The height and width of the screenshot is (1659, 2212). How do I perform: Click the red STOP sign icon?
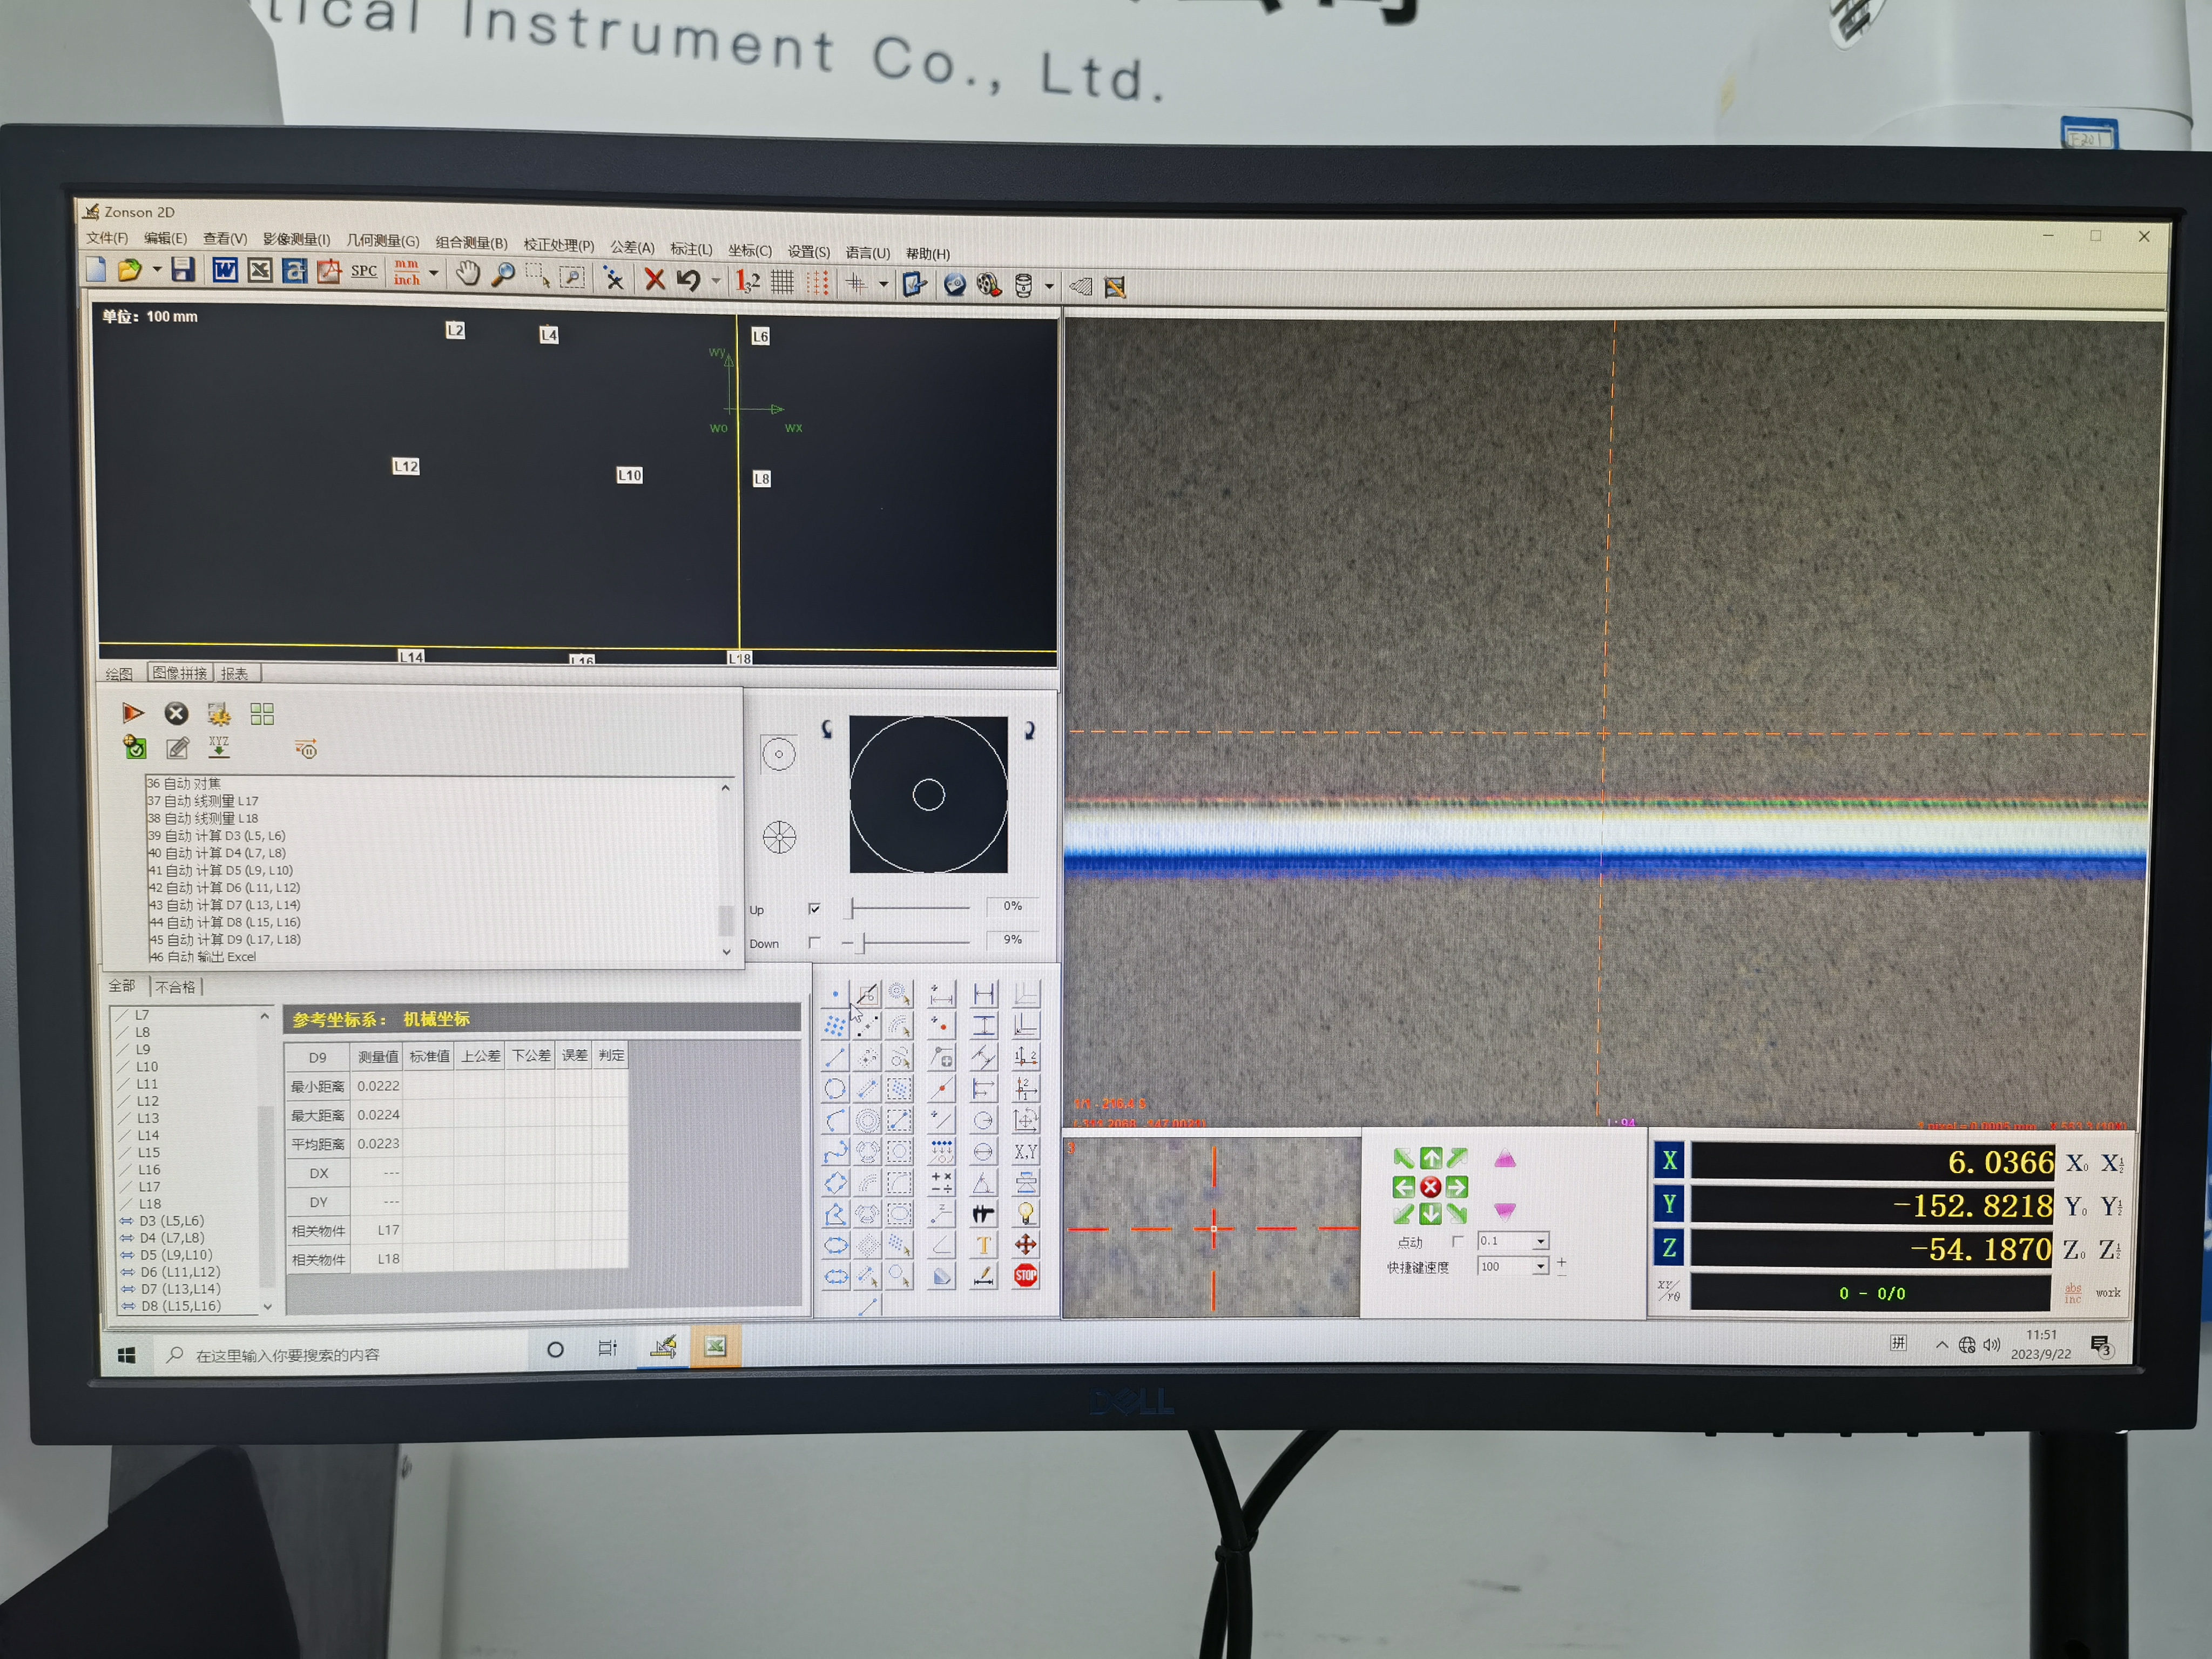pos(1025,1275)
